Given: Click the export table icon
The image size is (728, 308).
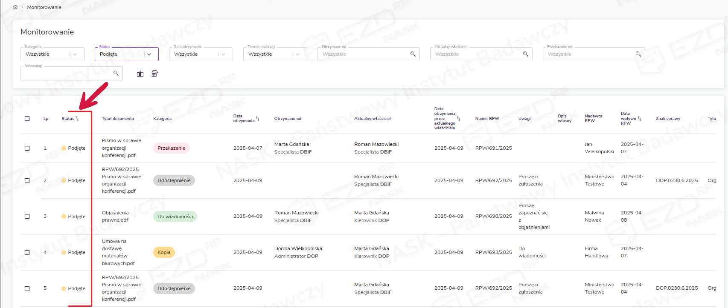Looking at the screenshot, I should (x=155, y=74).
